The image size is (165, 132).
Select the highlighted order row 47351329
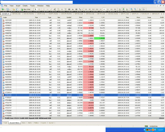83,95
